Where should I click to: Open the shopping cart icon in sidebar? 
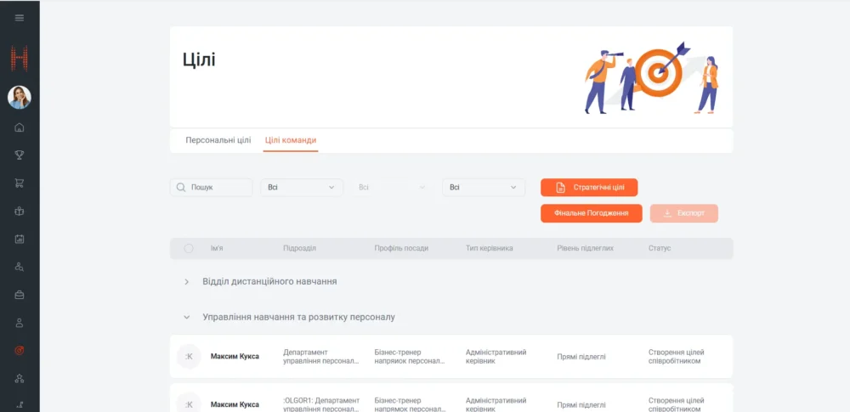pyautogui.click(x=20, y=183)
